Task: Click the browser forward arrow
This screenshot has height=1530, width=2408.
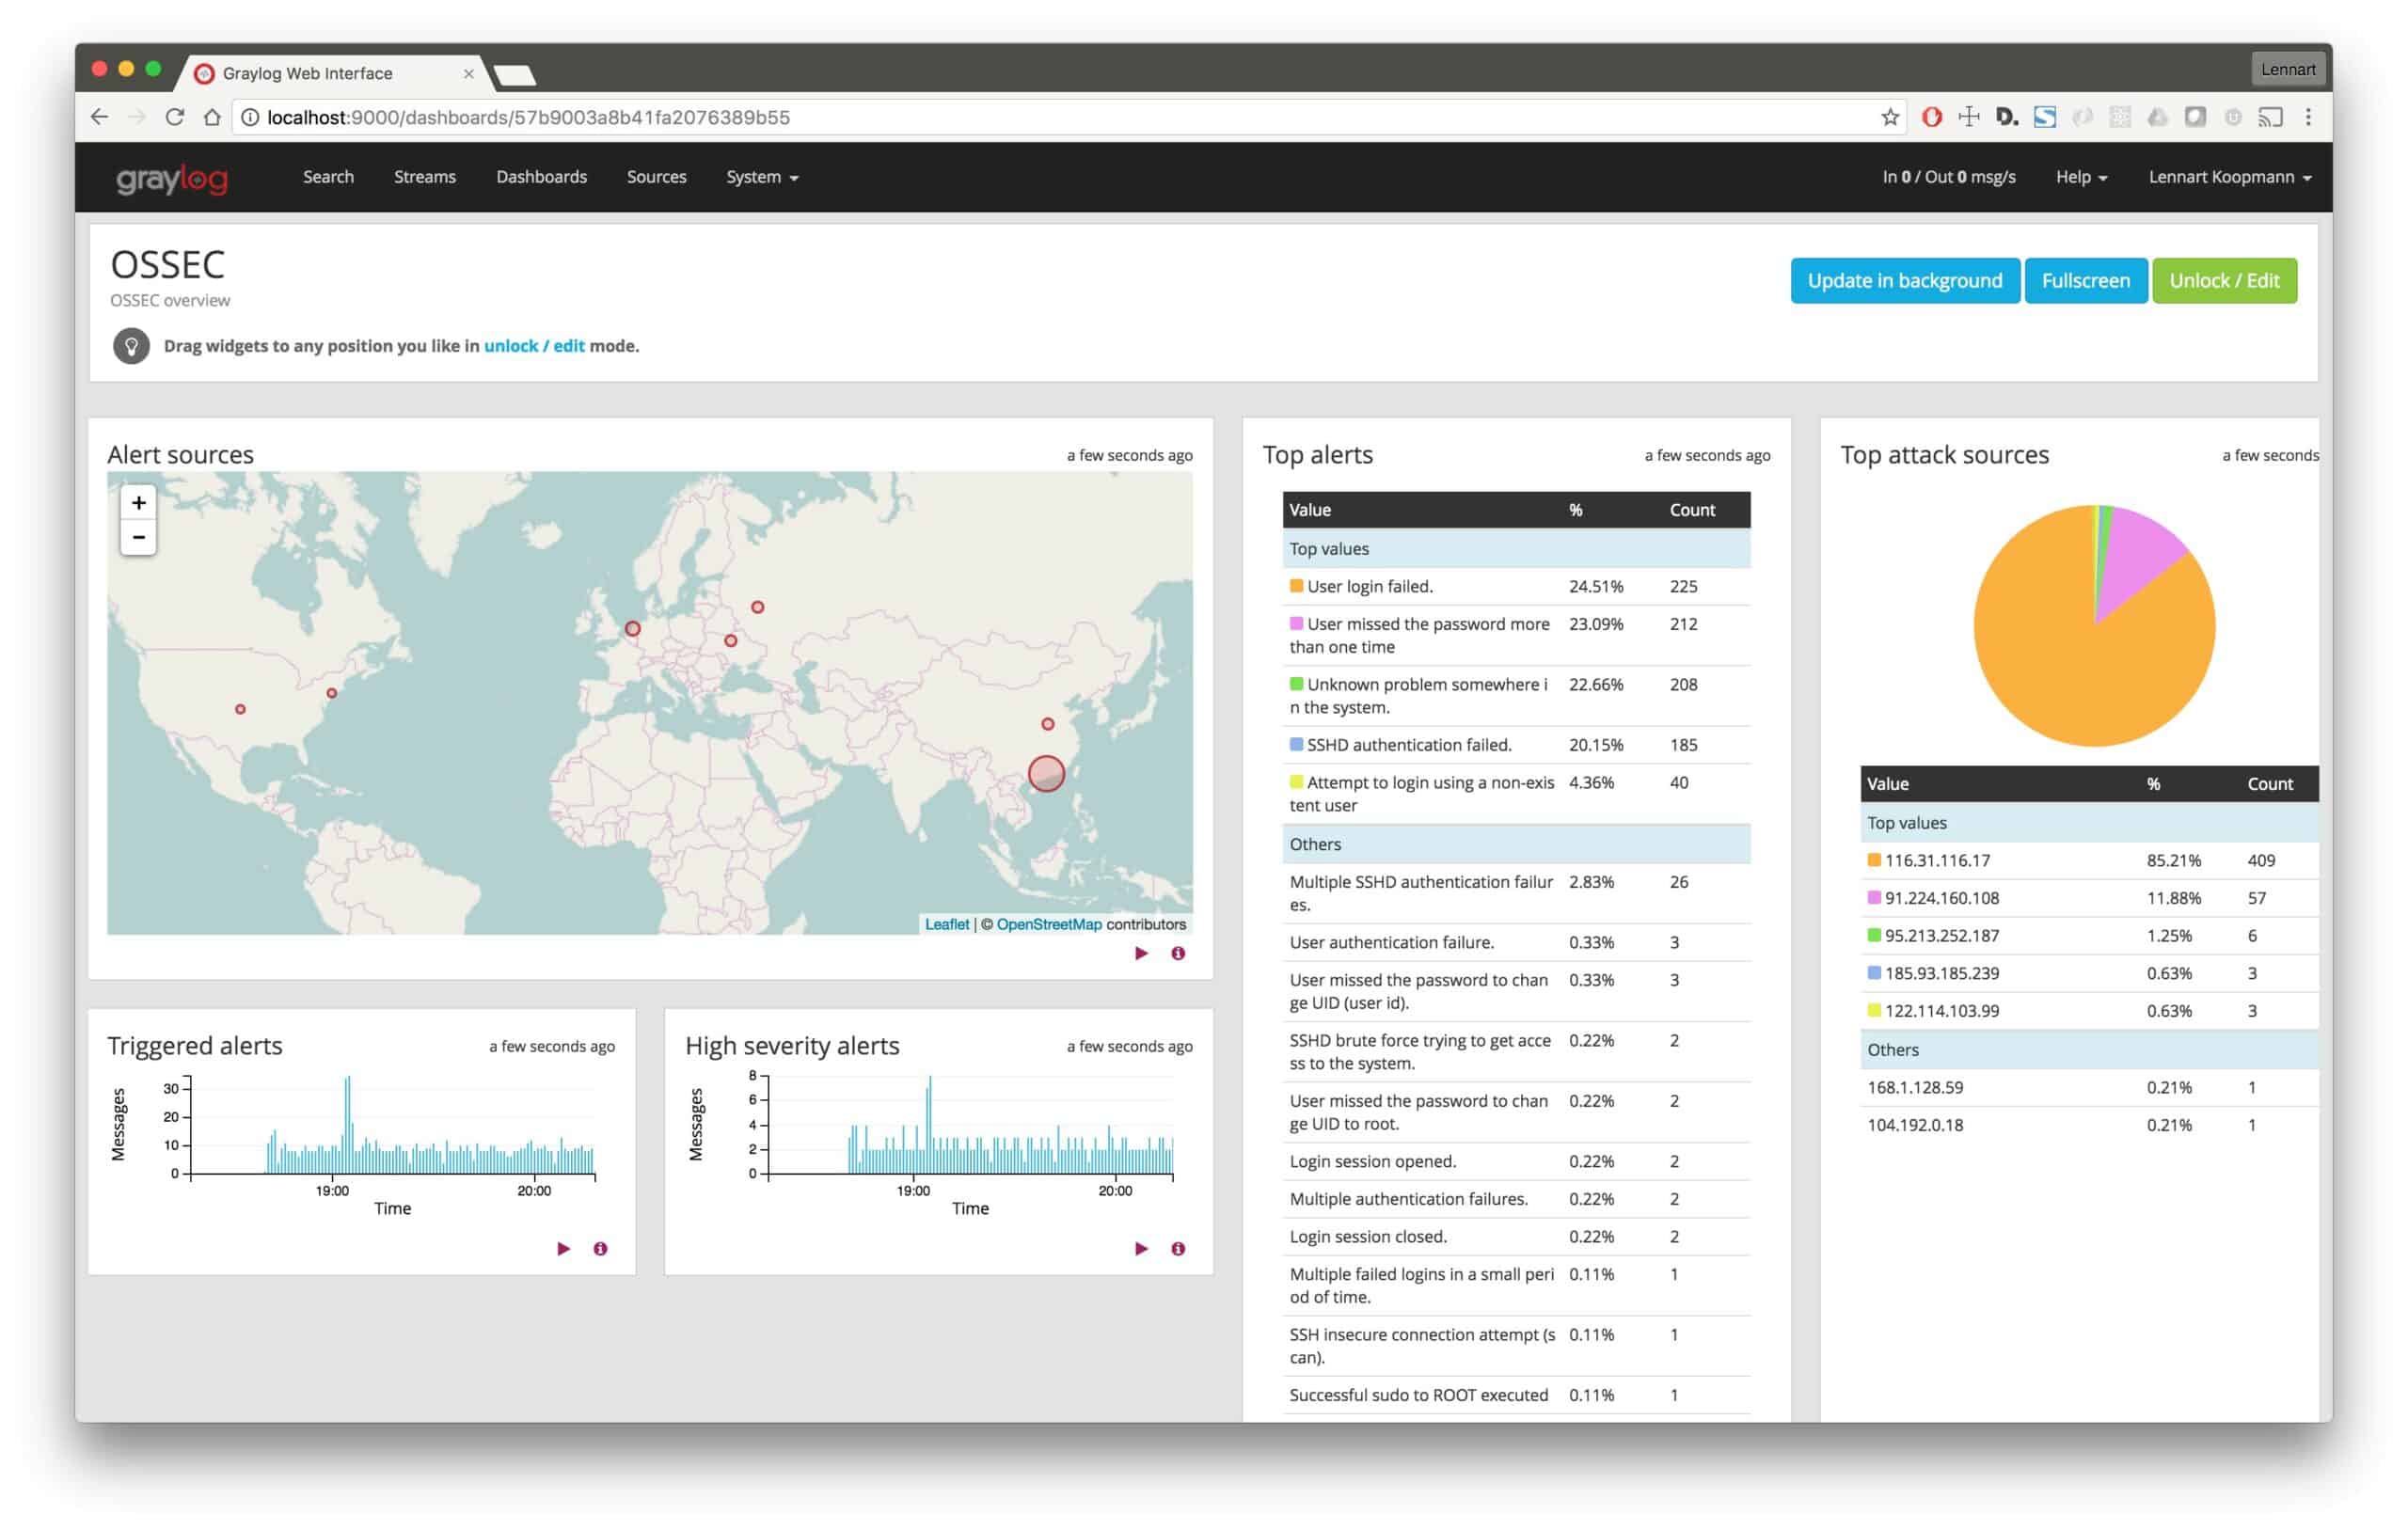Action: (x=137, y=117)
